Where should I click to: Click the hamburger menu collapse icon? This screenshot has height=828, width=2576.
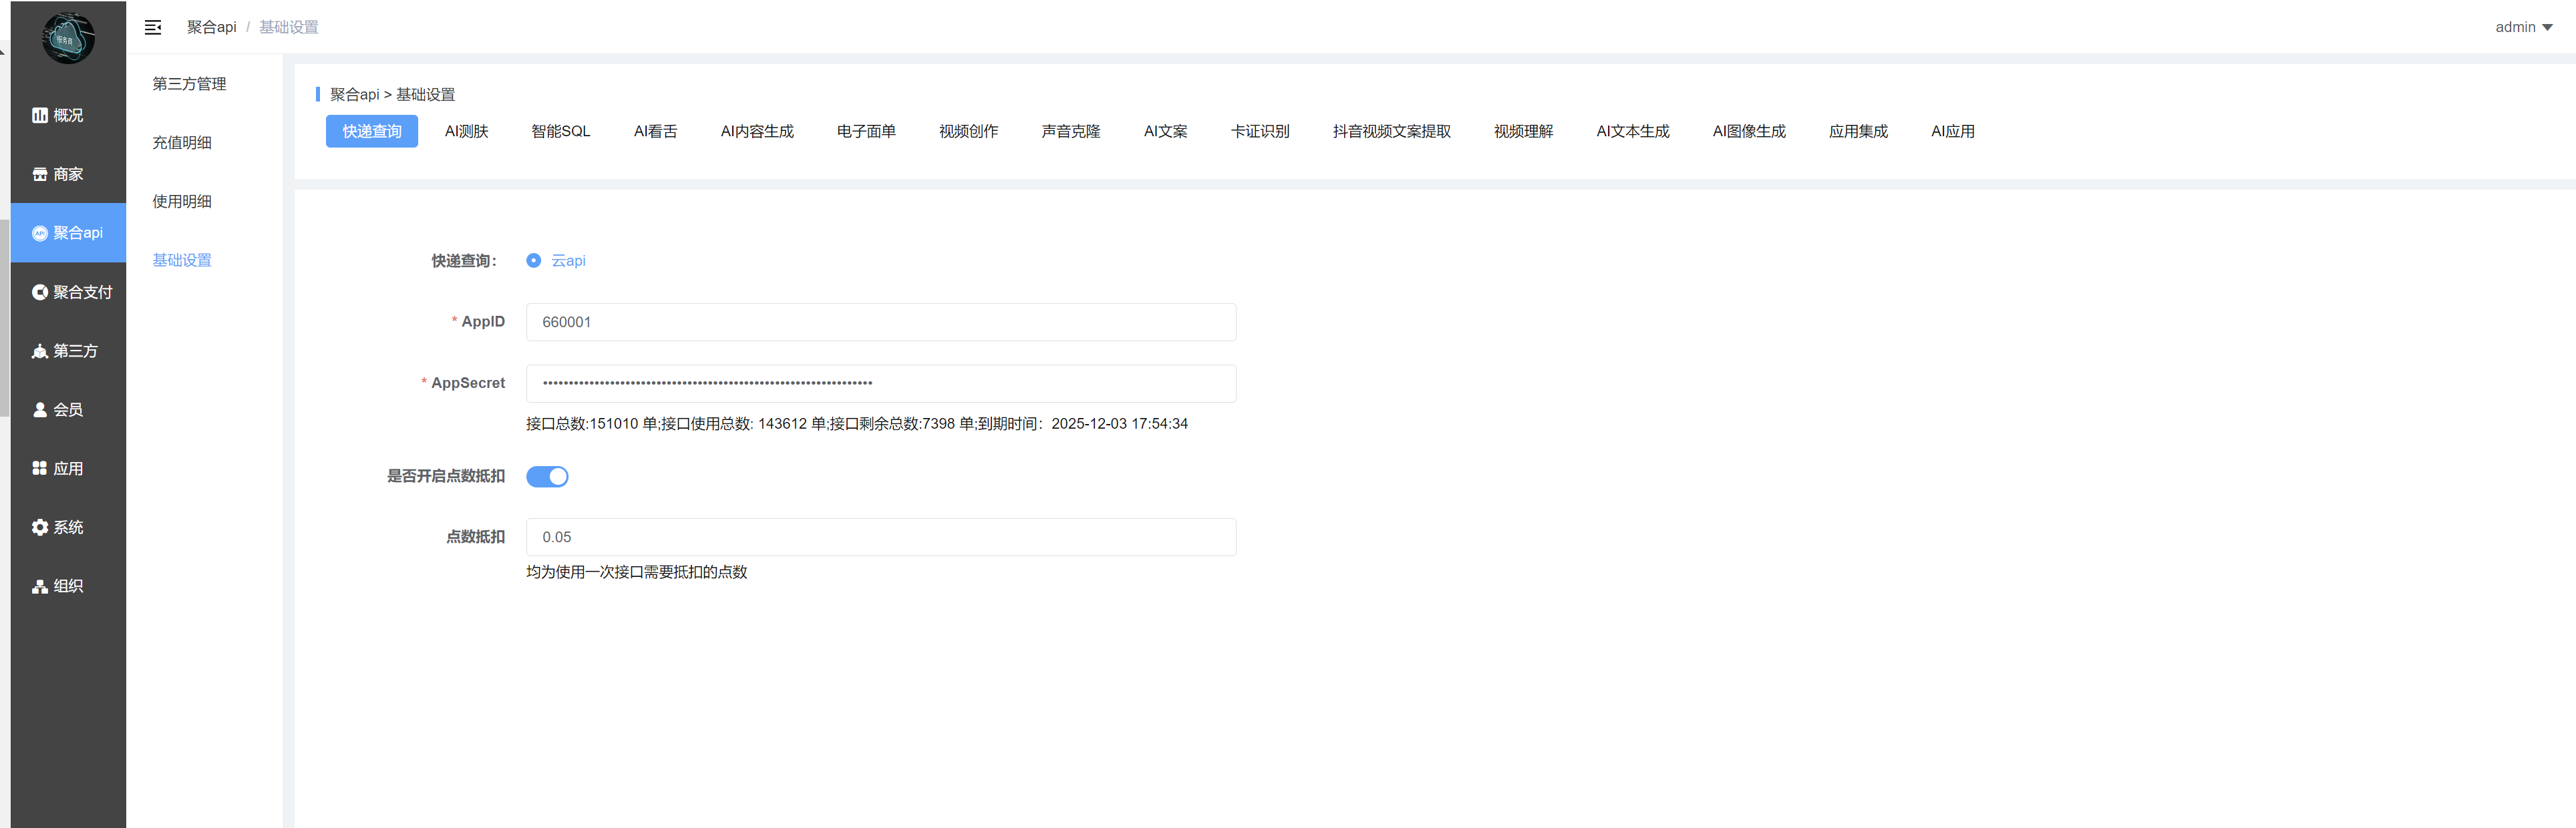153,27
